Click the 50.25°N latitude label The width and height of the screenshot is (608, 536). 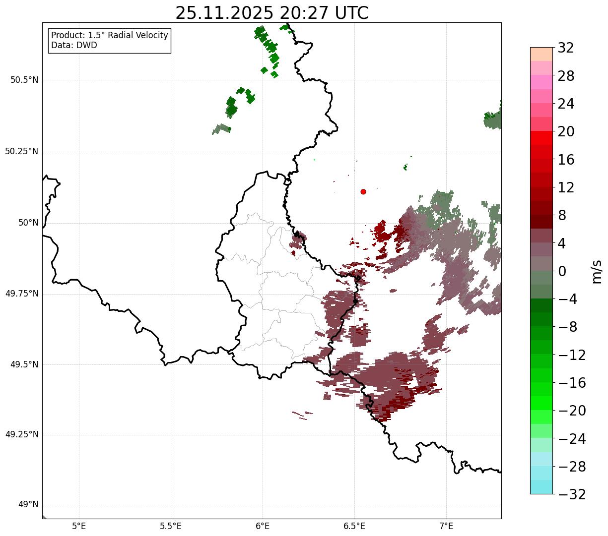click(x=22, y=151)
